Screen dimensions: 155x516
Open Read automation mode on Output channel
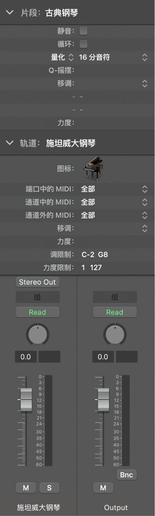tap(115, 312)
